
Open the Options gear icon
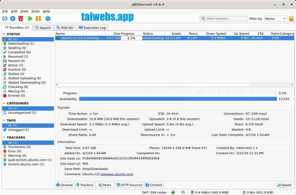tap(48, 18)
